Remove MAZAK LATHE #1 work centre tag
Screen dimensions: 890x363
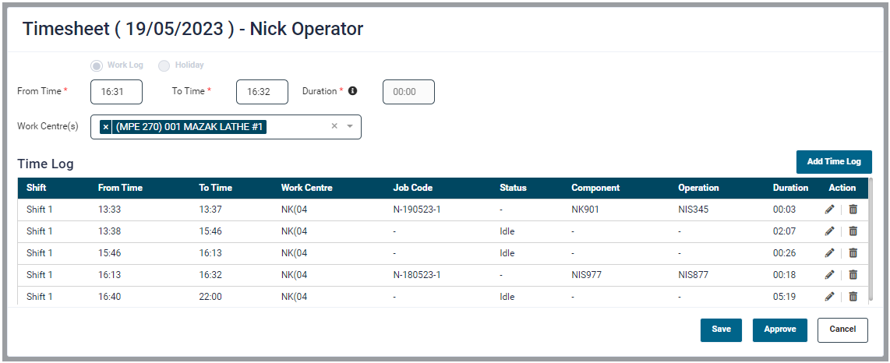click(106, 127)
